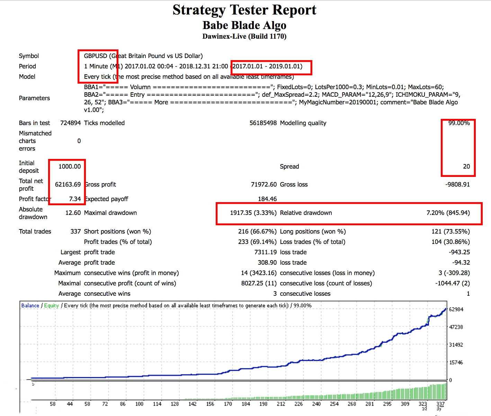This screenshot has height=416, width=491.
Task: Select spread value '20'
Action: [466, 167]
